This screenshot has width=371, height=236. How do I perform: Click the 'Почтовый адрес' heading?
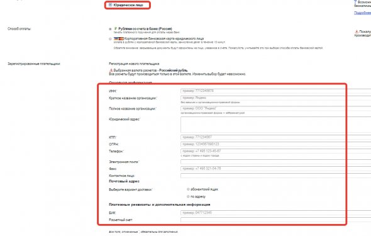pos(125,181)
